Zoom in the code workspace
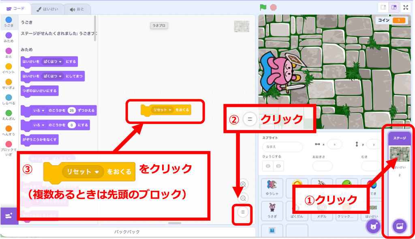 pyautogui.click(x=243, y=184)
